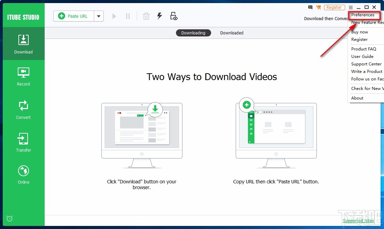Image resolution: width=384 pixels, height=229 pixels.
Task: Click the feedback message icon
Action: tap(310, 7)
